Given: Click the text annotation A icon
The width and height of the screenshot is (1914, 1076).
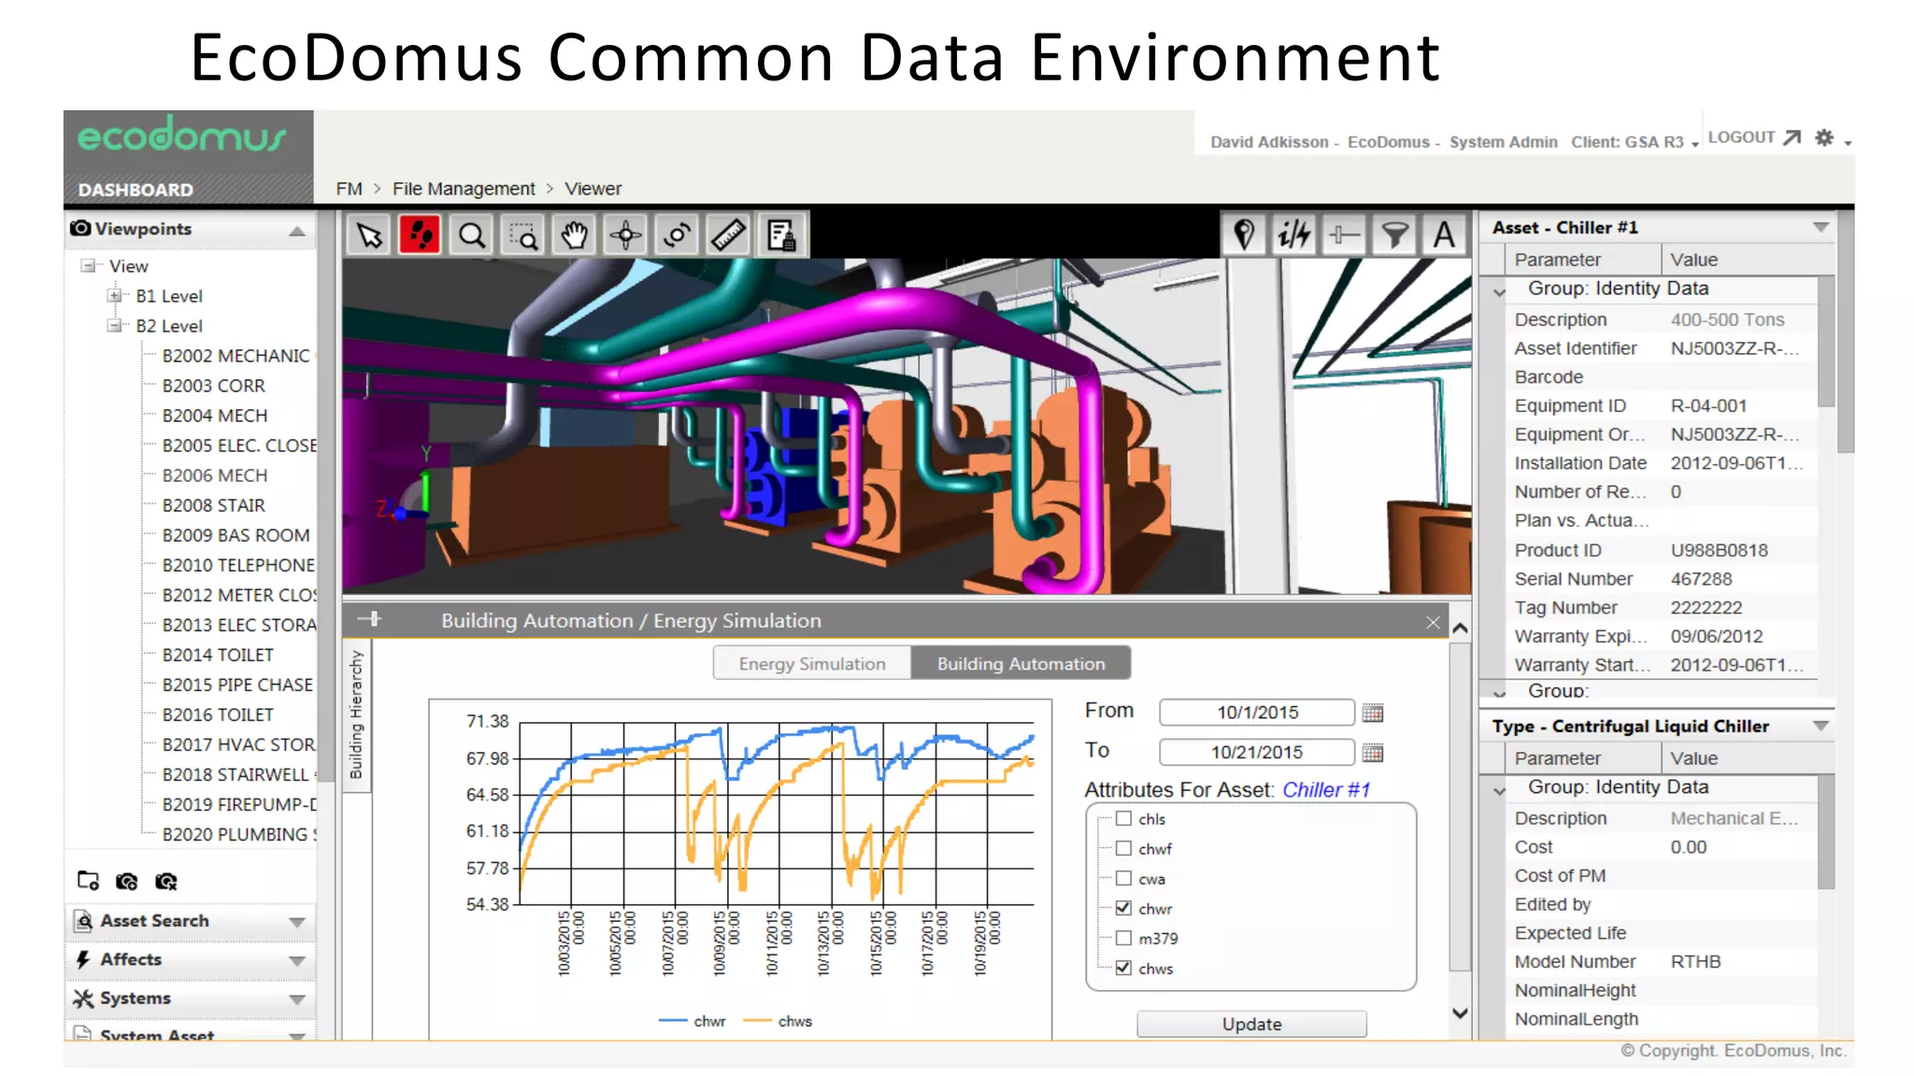Looking at the screenshot, I should (x=1444, y=234).
